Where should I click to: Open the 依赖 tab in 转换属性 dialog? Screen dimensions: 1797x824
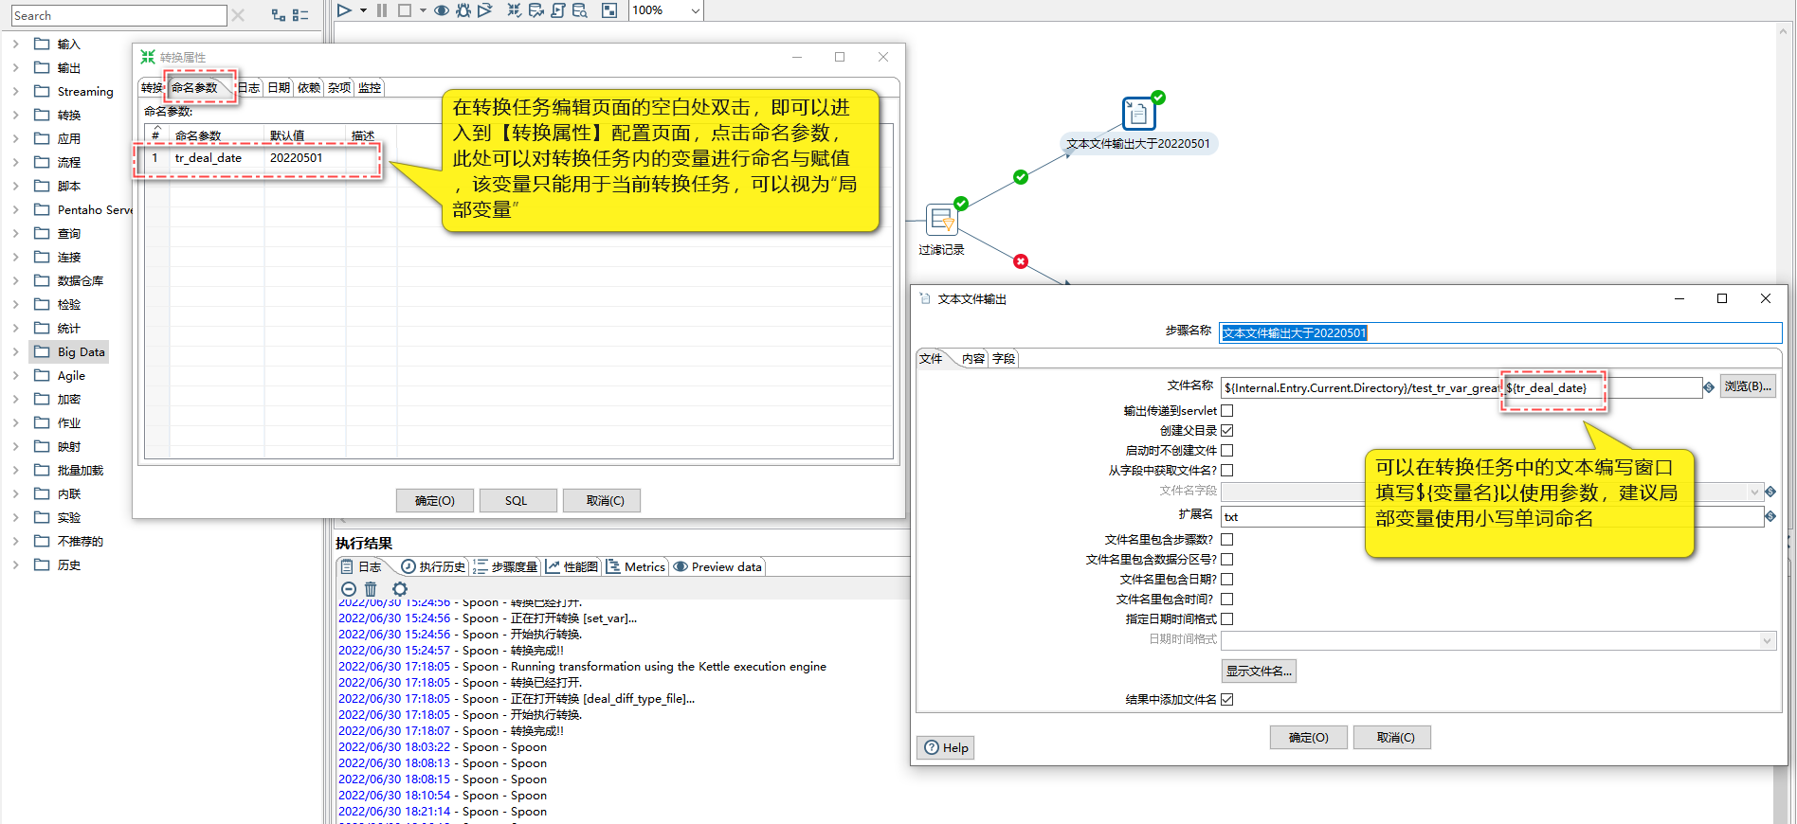[x=309, y=88]
